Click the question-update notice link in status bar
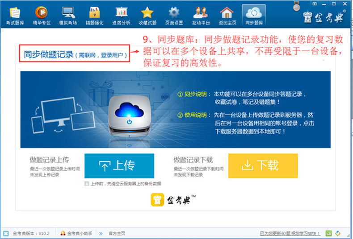Image resolution: width=353 pixels, height=239 pixels. tap(290, 234)
